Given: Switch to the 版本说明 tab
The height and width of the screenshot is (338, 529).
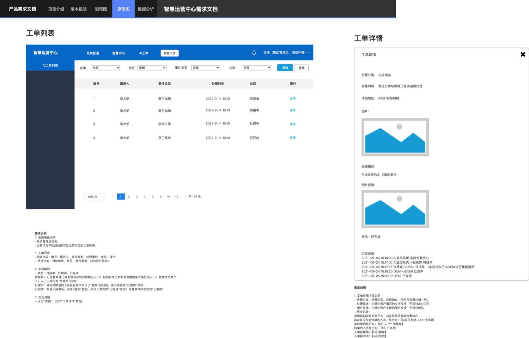Looking at the screenshot, I should point(78,9).
